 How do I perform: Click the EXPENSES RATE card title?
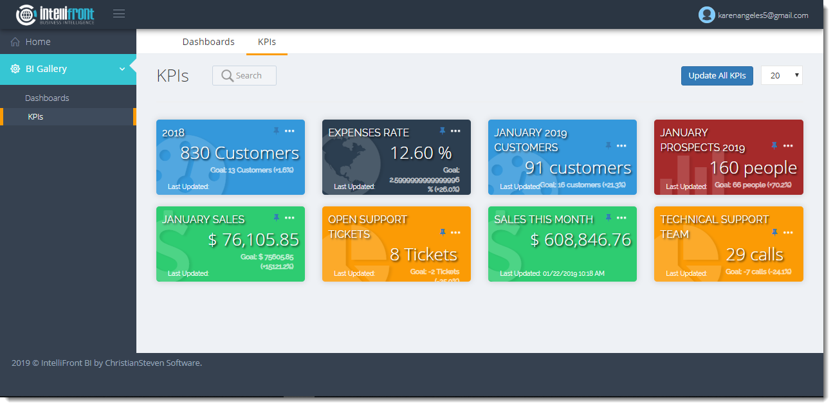tap(369, 132)
